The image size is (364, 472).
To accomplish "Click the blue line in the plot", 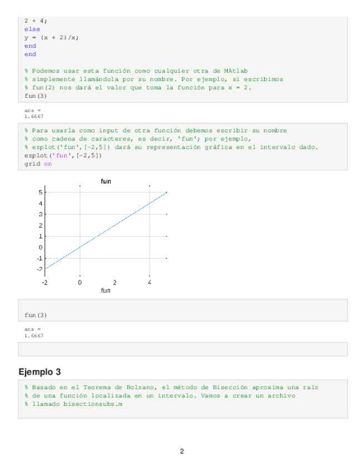I will point(106,231).
